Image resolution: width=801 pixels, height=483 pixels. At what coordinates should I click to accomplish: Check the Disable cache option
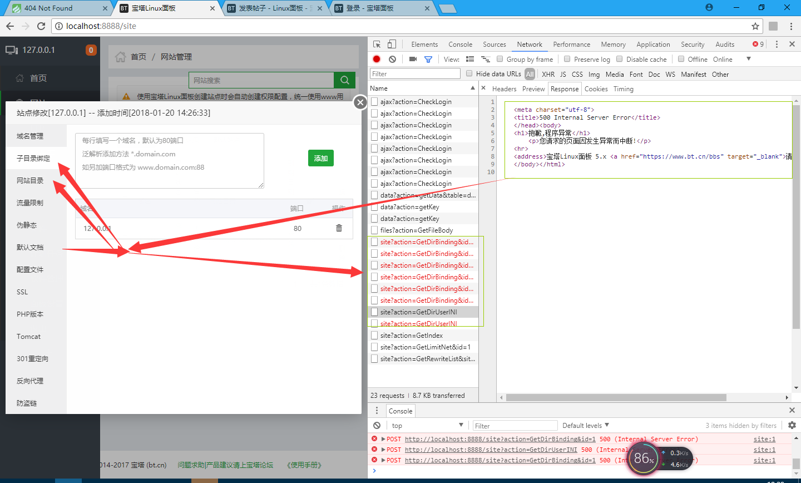(620, 59)
